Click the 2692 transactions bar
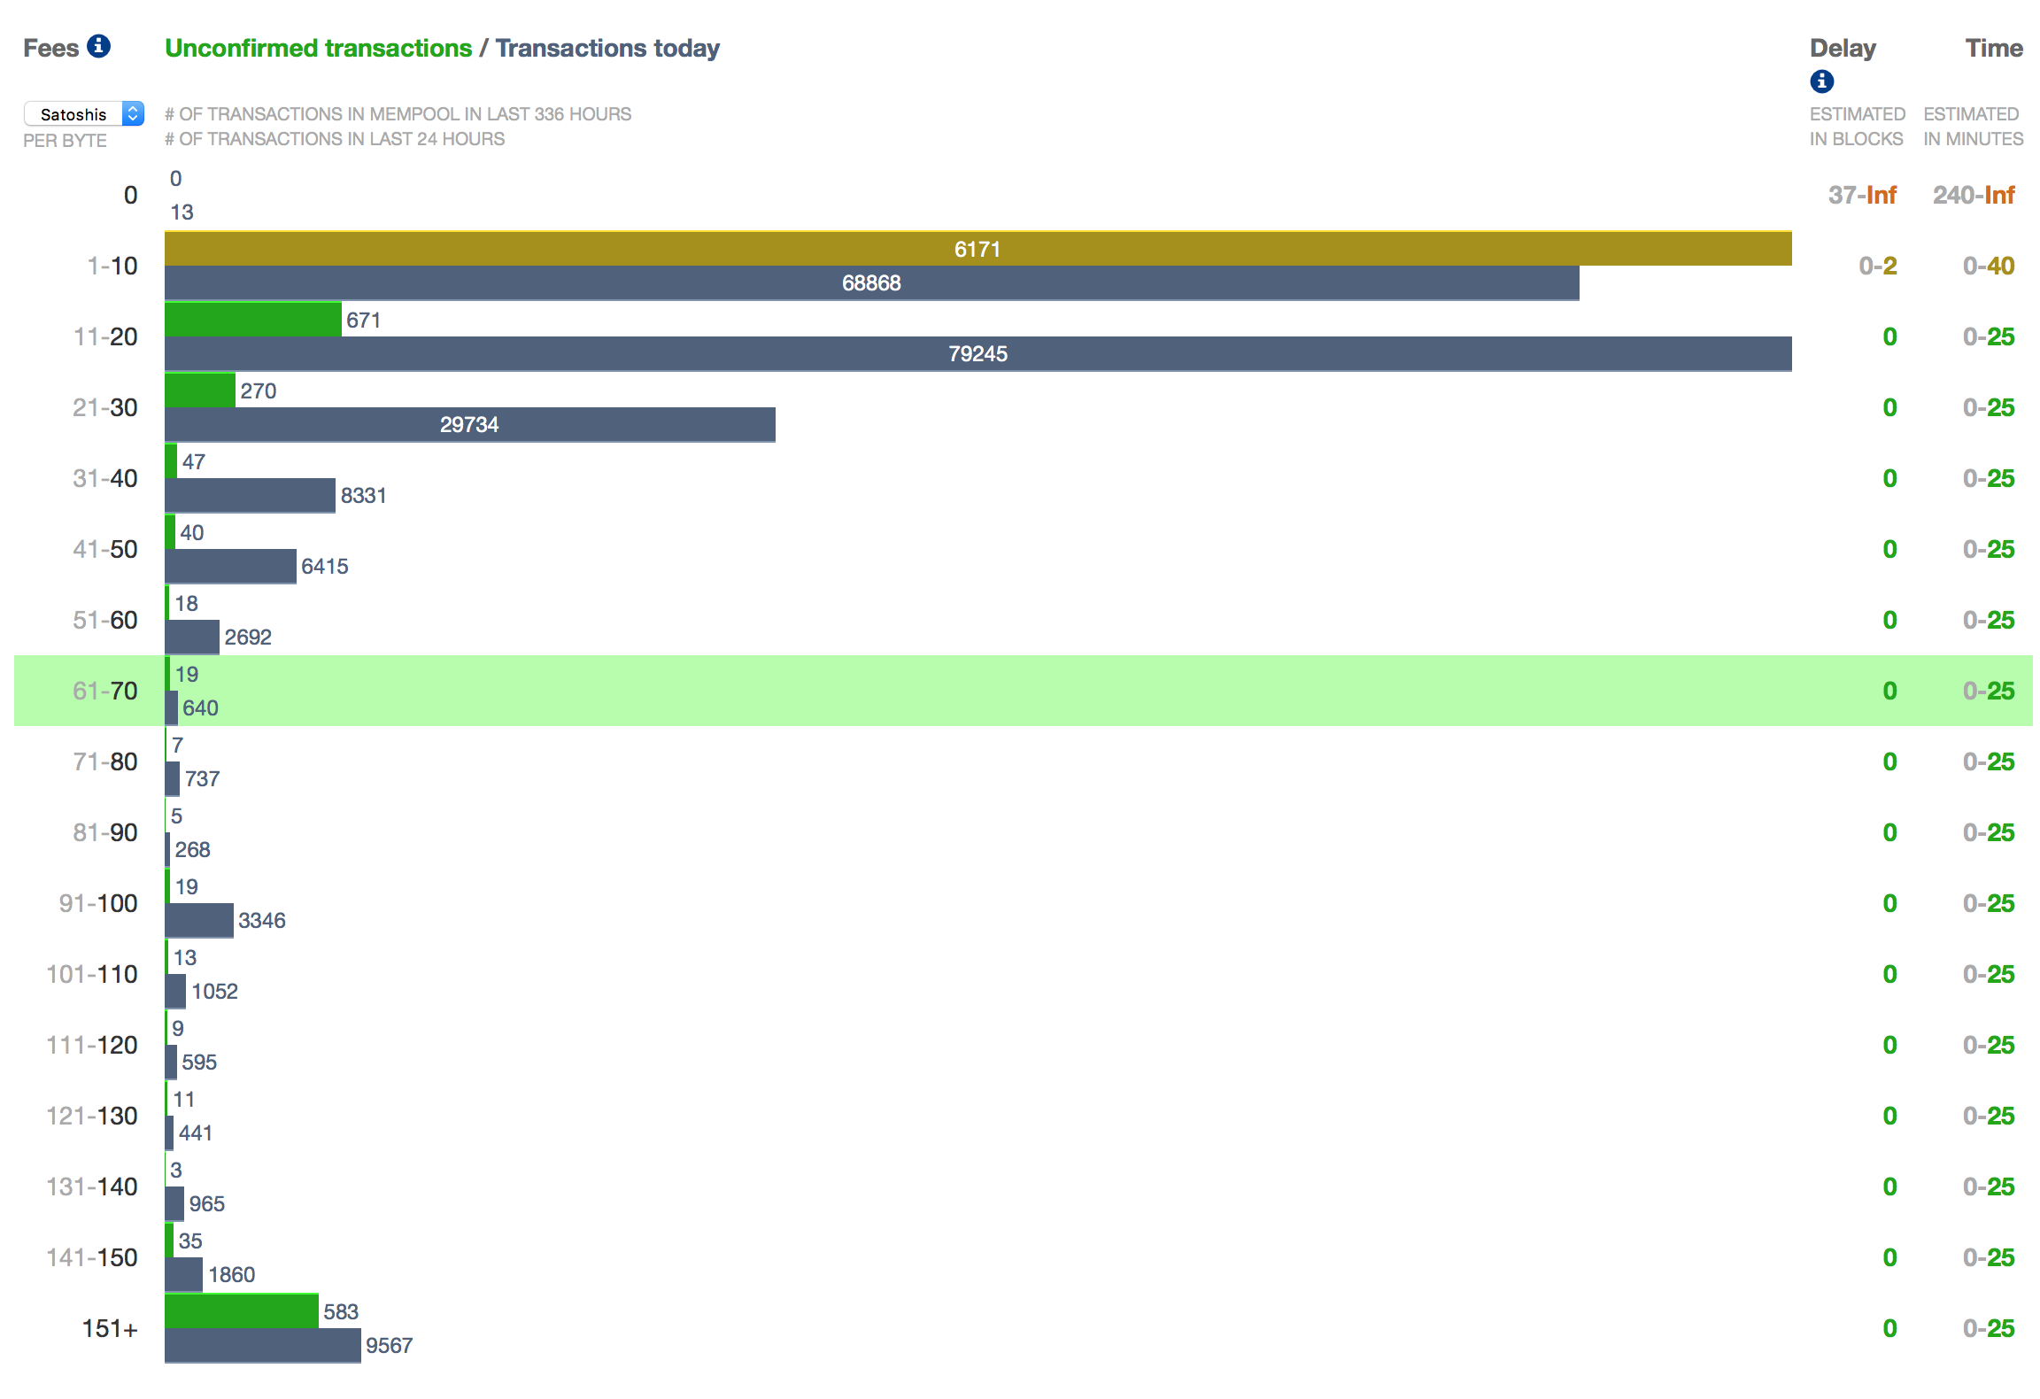The width and height of the screenshot is (2040, 1399). pos(192,638)
